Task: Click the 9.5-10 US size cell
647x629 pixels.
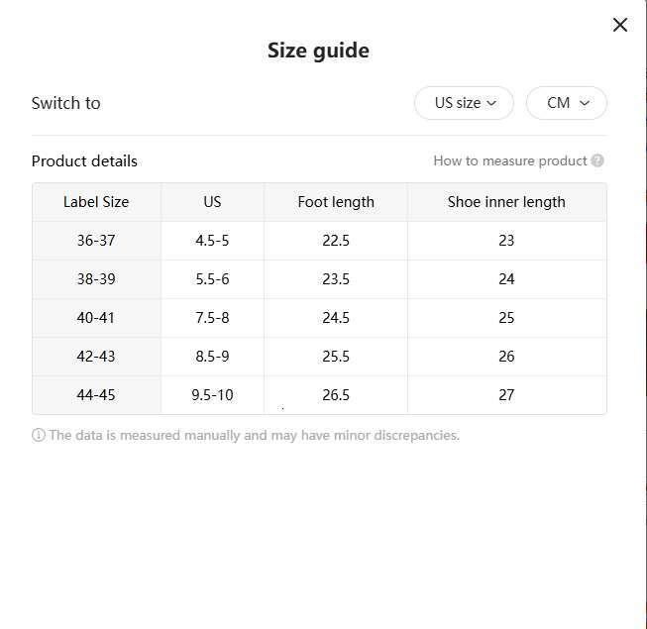Action: (212, 395)
